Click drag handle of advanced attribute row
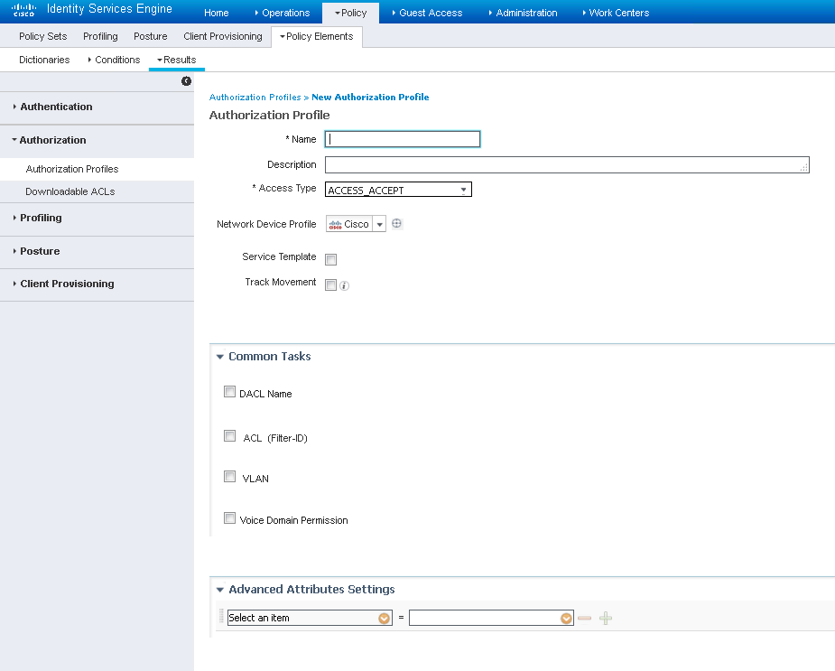 [x=221, y=616]
